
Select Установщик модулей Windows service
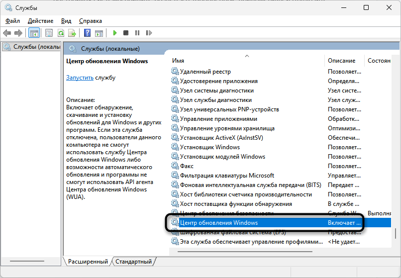tap(222, 157)
